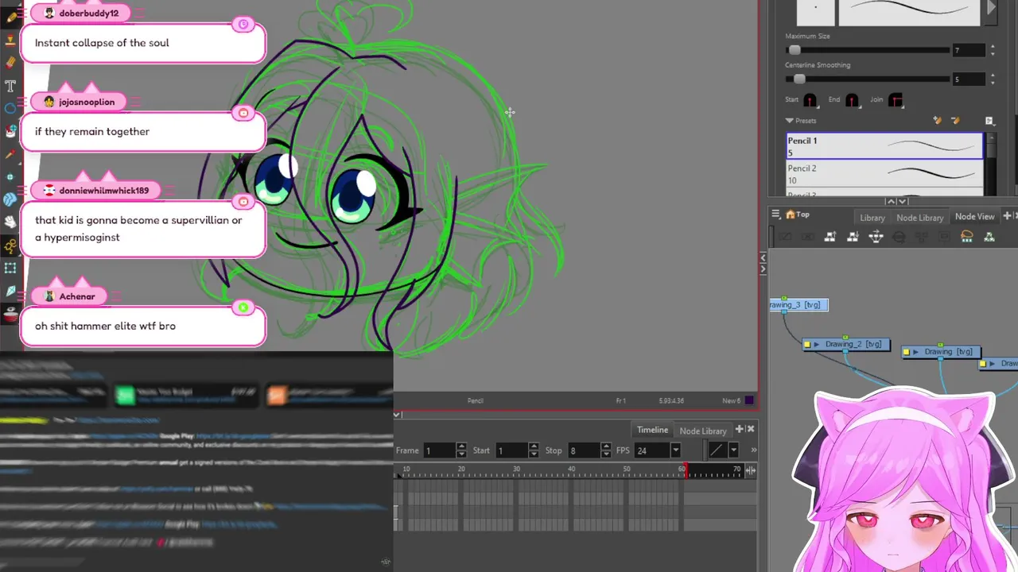Select the Reposition pivot tool
1018x572 pixels.
click(x=10, y=177)
